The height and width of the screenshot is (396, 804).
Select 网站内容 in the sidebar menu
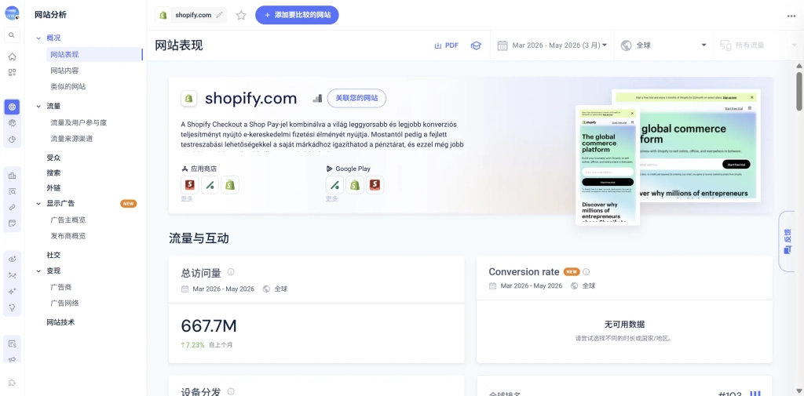[64, 71]
